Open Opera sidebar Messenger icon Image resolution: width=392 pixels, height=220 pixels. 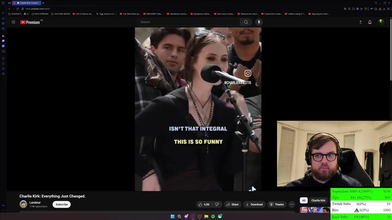pyautogui.click(x=3, y=46)
